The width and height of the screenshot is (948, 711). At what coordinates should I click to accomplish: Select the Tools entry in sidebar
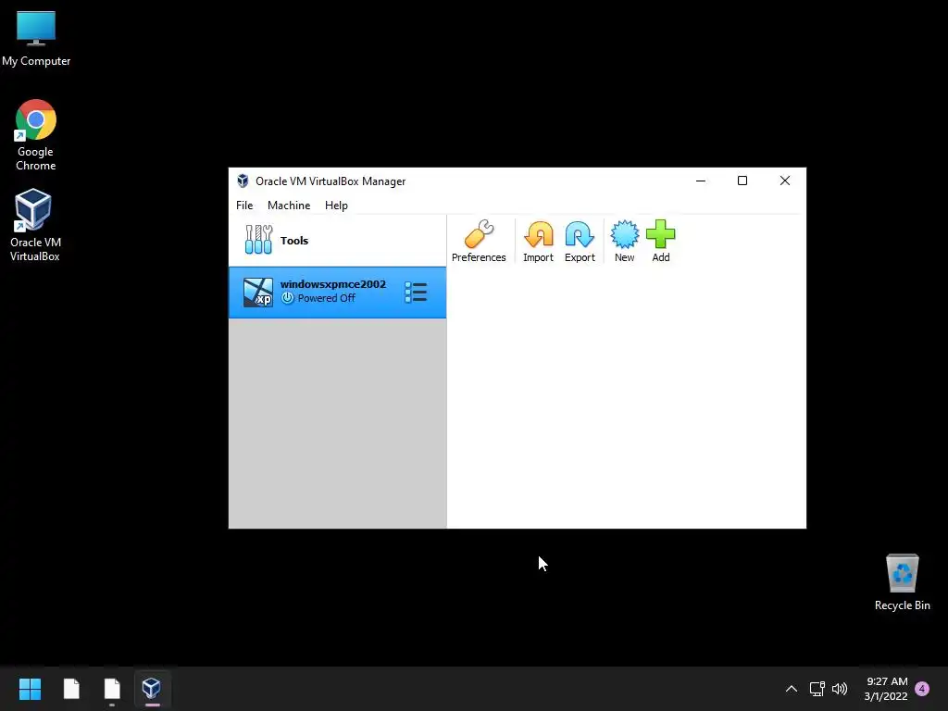click(337, 241)
